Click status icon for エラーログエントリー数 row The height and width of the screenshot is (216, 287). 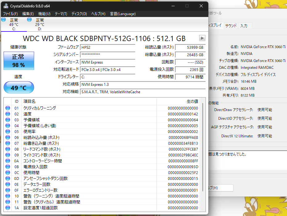coord(8,190)
